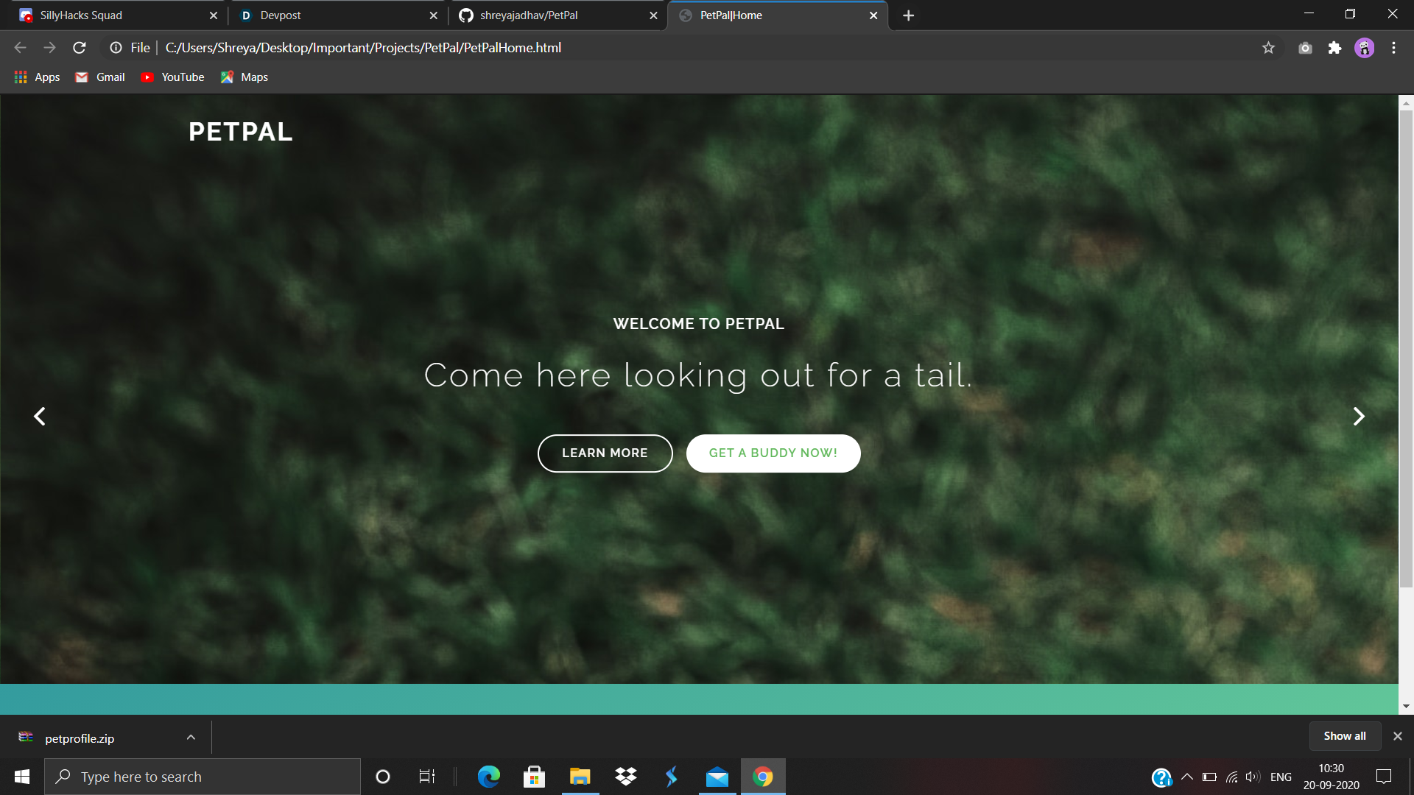Click the camera screenshot extension icon

pos(1305,48)
